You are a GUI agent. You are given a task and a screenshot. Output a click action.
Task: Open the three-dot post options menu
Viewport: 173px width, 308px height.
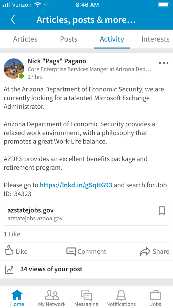[164, 63]
